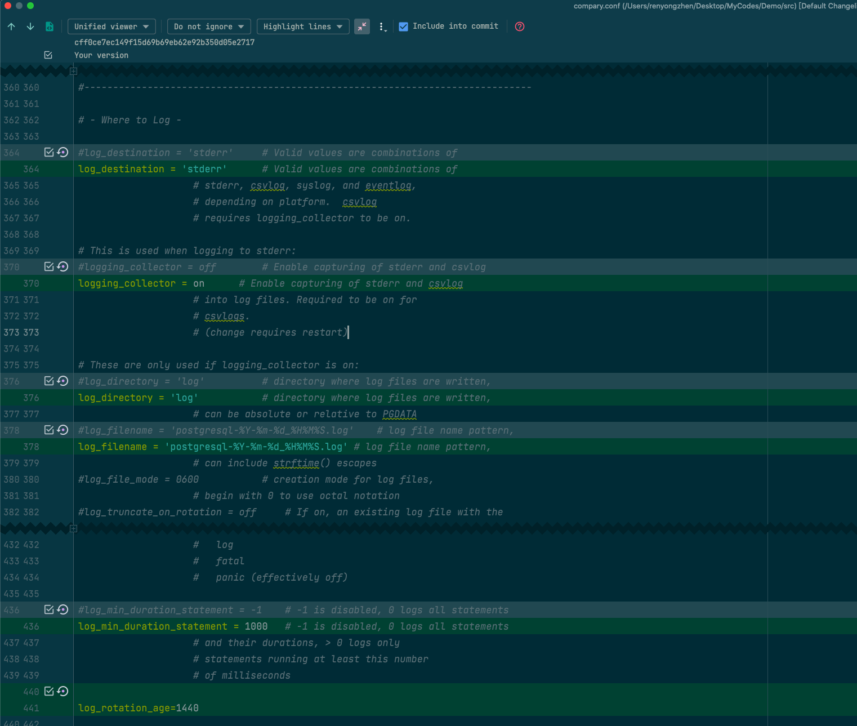Revert change at line 364 log_destination
This screenshot has width=857, height=726.
point(63,152)
